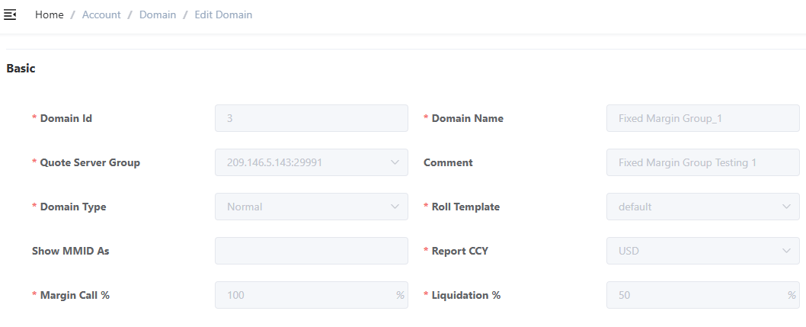This screenshot has width=806, height=327.
Task: Go to Home in the breadcrumb
Action: pos(50,14)
